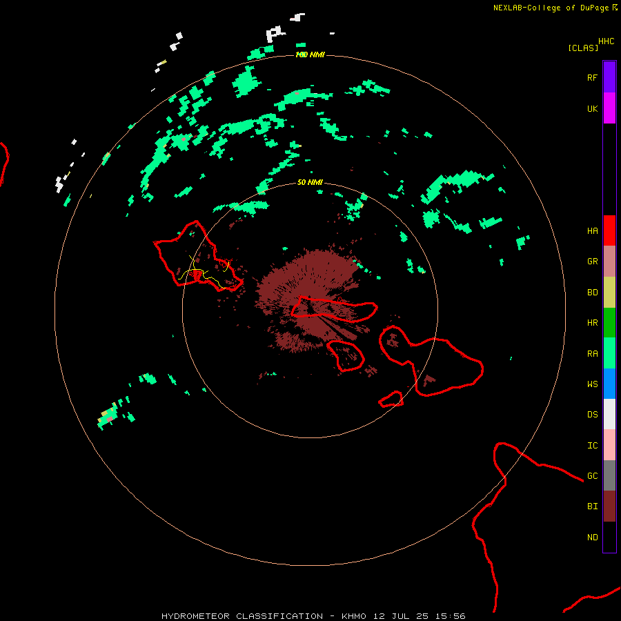
Task: Click the IC pink legend swatch
Action: click(x=609, y=445)
